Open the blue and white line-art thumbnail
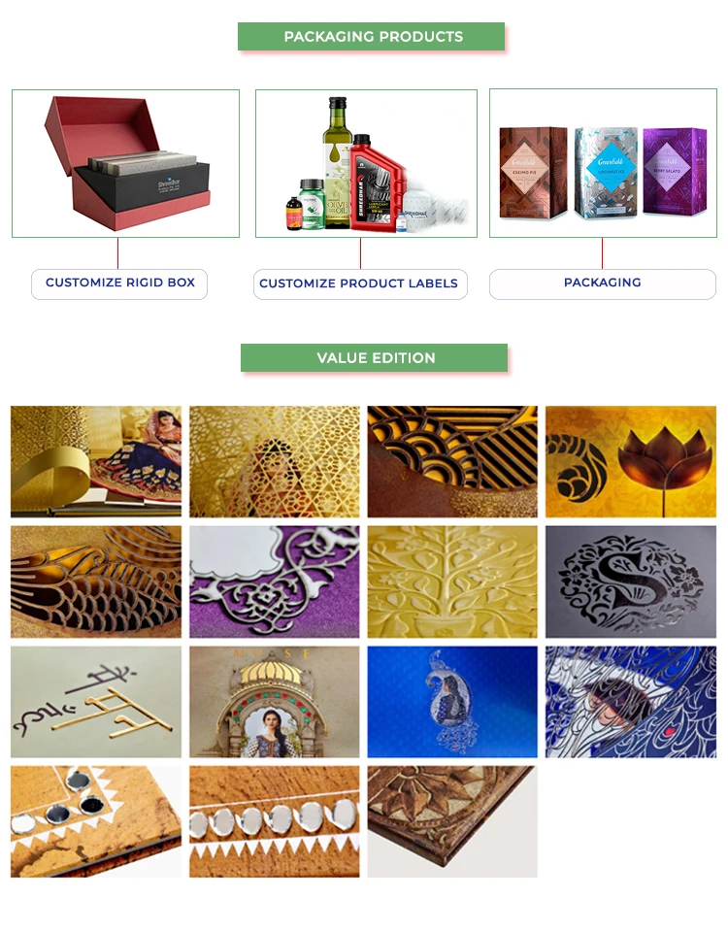Image resolution: width=728 pixels, height=932 pixels. [x=631, y=702]
